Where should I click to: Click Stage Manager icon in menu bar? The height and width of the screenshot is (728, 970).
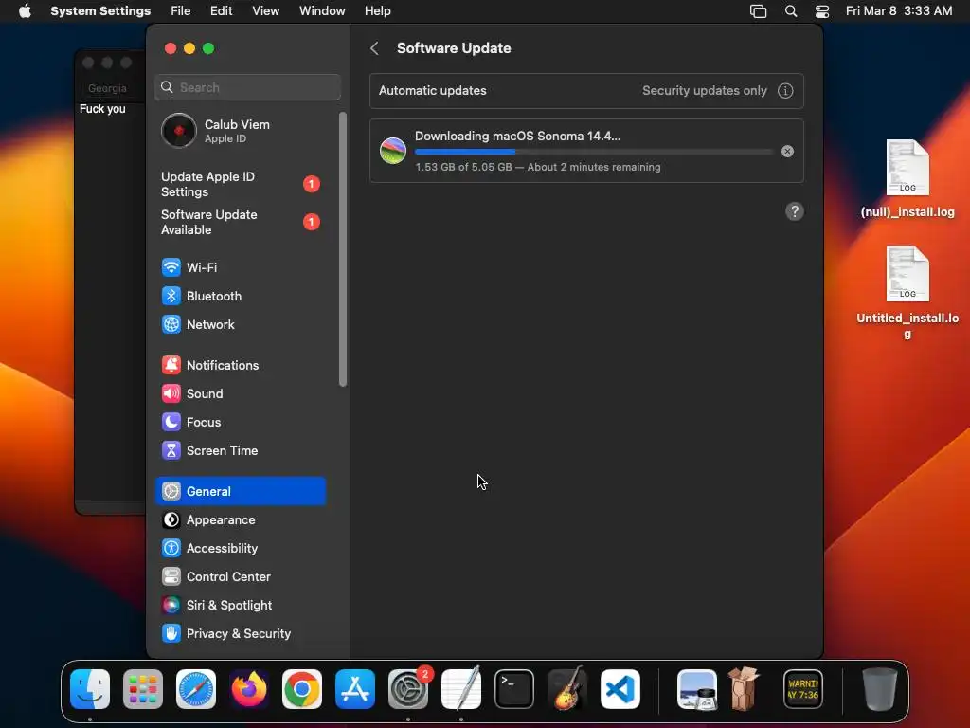759,11
